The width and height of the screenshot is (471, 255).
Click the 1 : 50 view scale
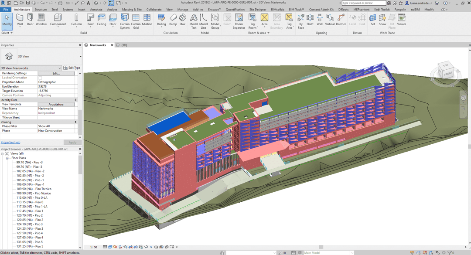pyautogui.click(x=93, y=247)
